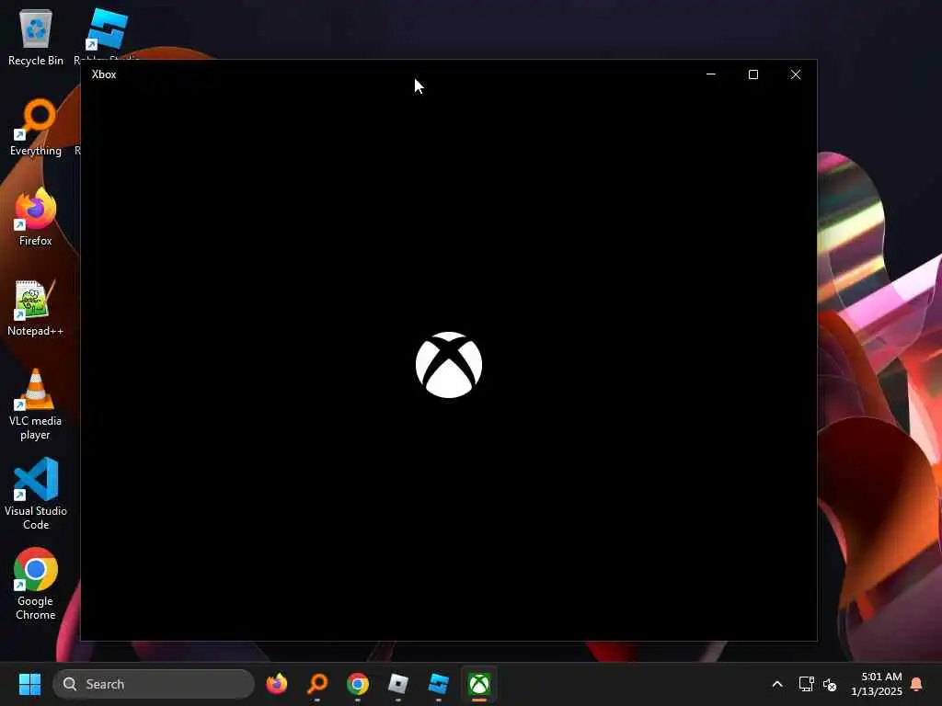The image size is (942, 706).
Task: Minimize the Xbox window
Action: pos(711,74)
